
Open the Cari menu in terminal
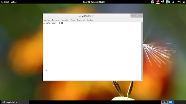pos(73,20)
